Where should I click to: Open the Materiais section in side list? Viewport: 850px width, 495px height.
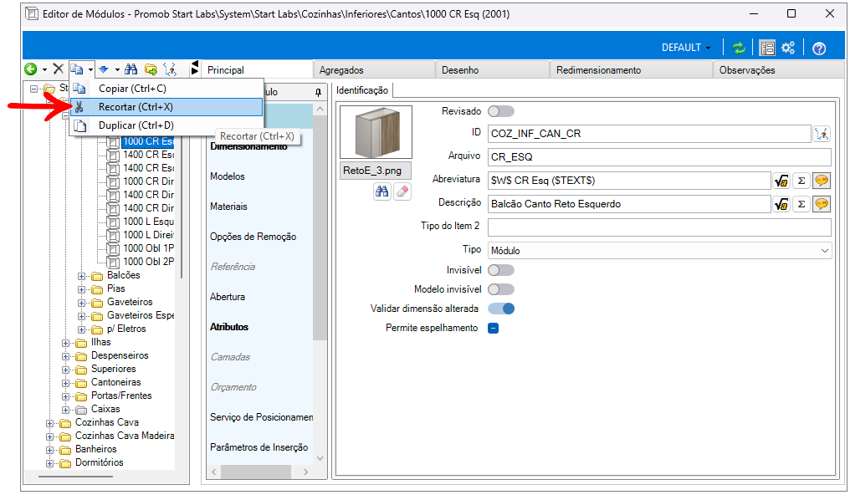point(228,207)
